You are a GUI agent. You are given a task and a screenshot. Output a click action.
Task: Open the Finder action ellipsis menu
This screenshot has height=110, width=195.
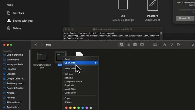click(179, 45)
